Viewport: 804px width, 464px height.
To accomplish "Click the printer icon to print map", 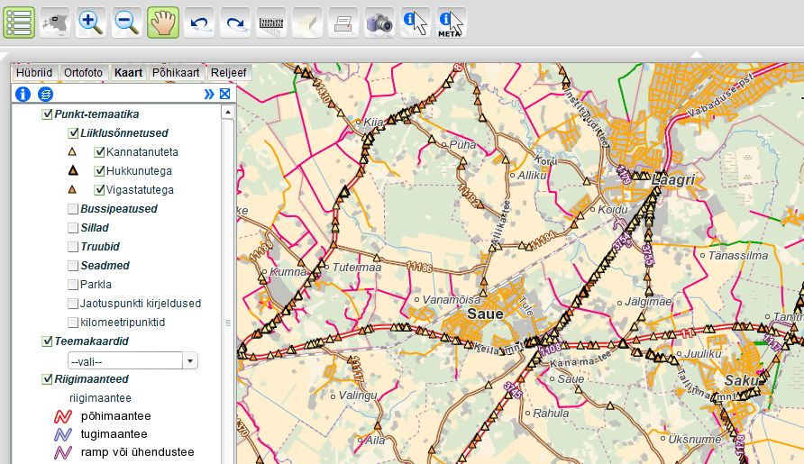I will 343,23.
